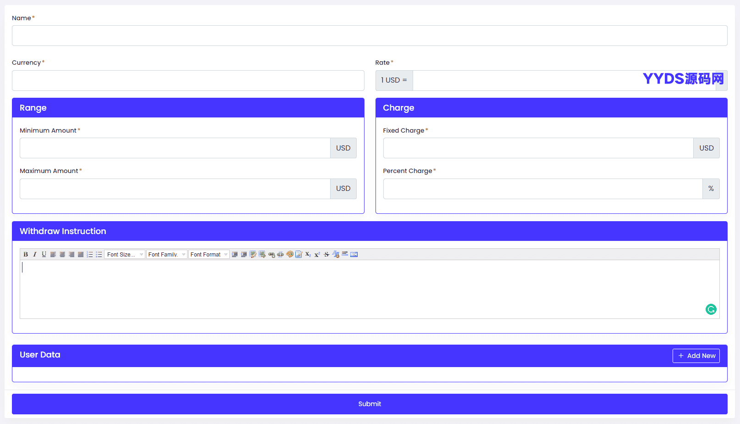This screenshot has width=740, height=424.
Task: Apply underline formatting in the editor
Action: (44, 254)
